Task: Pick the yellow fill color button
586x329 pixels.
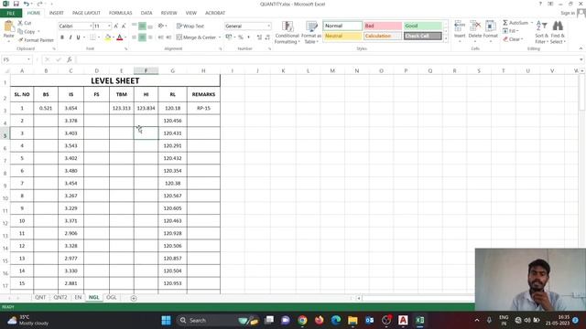Action: [x=108, y=37]
